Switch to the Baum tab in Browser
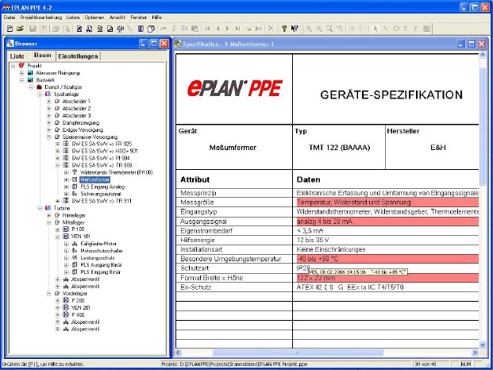493x370 pixels. coord(42,56)
